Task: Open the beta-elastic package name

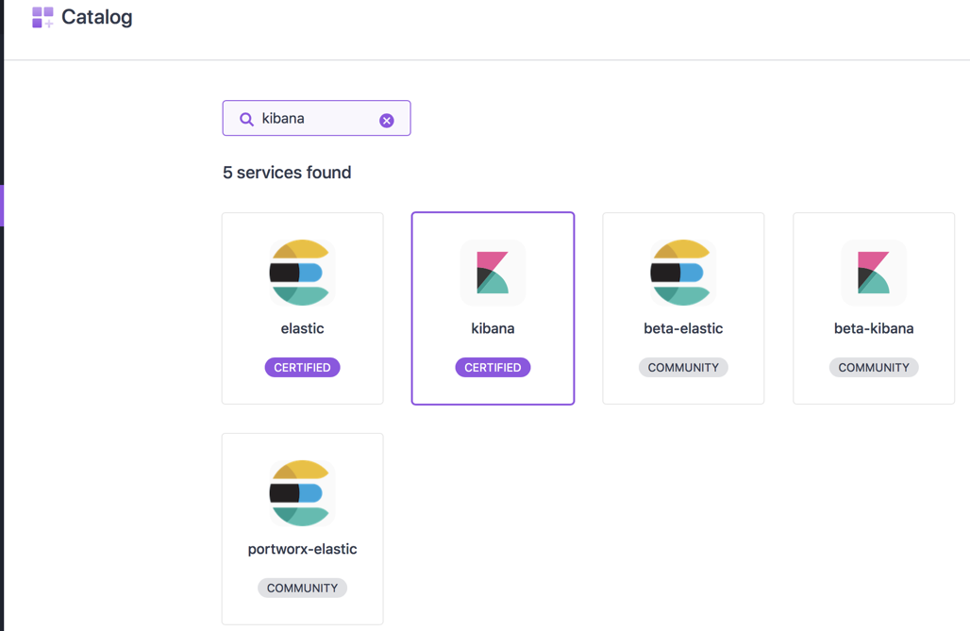Action: [x=683, y=328]
